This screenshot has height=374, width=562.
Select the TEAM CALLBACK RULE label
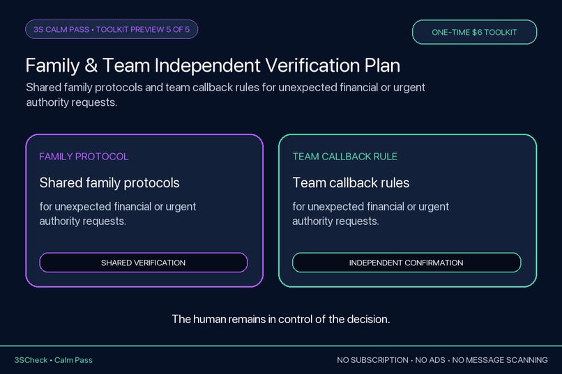[x=344, y=157]
